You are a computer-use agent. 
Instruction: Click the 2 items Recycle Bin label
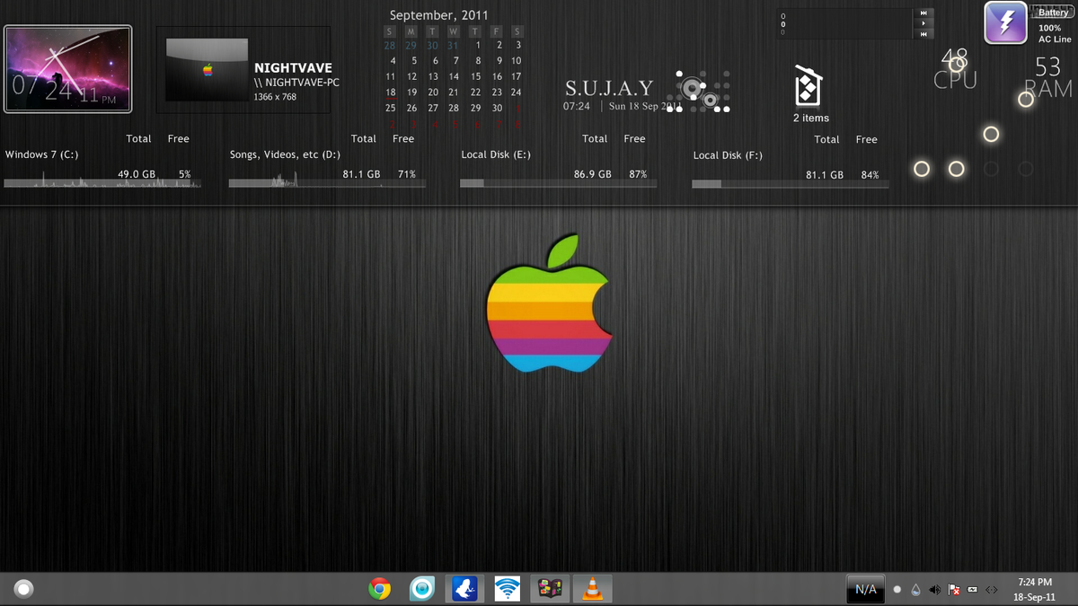(x=811, y=118)
